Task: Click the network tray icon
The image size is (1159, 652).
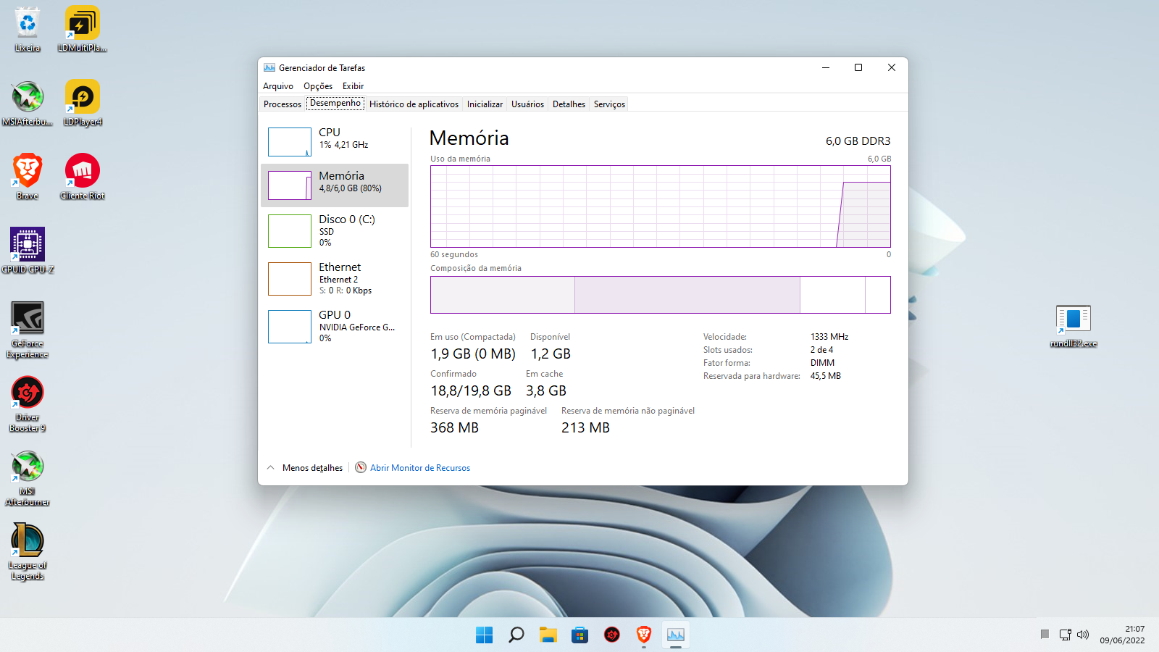Action: coord(1065,635)
